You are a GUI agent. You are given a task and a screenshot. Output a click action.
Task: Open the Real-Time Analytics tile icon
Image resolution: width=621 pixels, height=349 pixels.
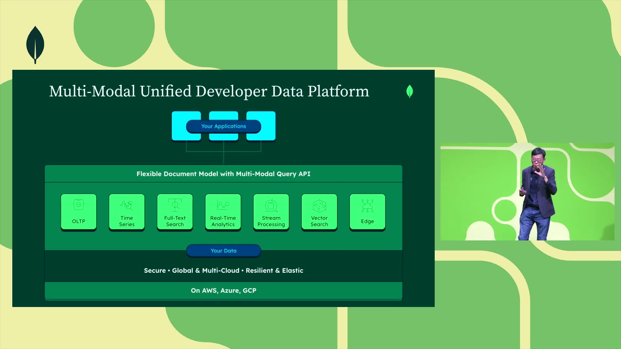pos(223,205)
